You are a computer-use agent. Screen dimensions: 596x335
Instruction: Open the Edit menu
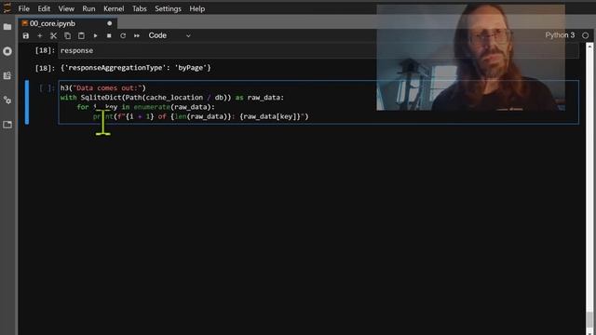[44, 8]
